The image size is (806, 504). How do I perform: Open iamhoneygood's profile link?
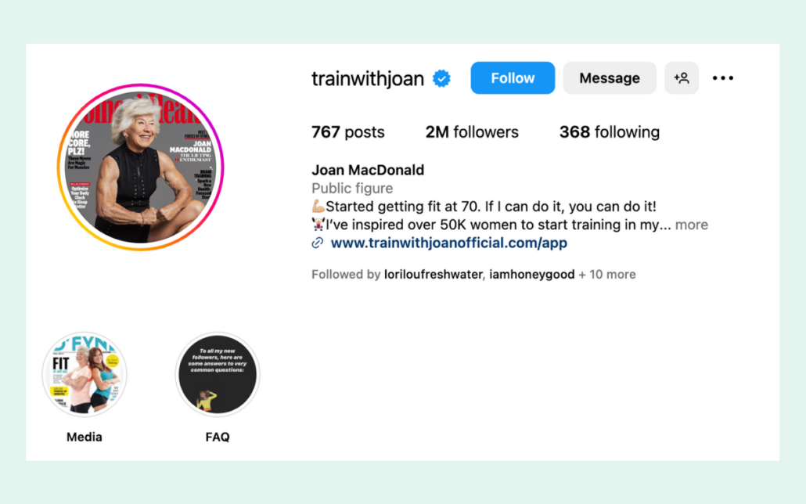[531, 275]
